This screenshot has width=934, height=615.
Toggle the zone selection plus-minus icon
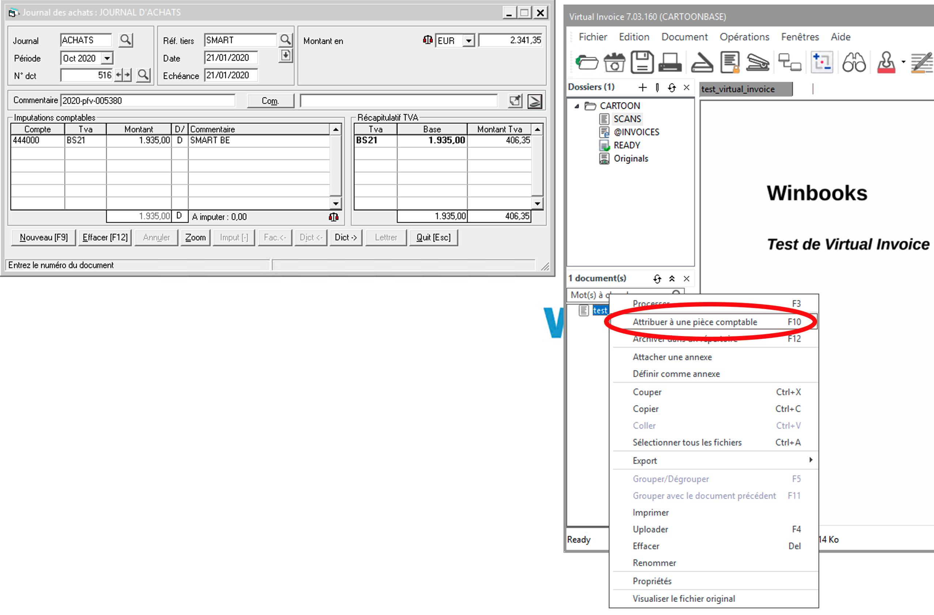[x=822, y=62]
